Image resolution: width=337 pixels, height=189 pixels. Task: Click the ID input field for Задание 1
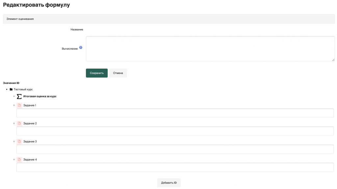tap(175, 113)
